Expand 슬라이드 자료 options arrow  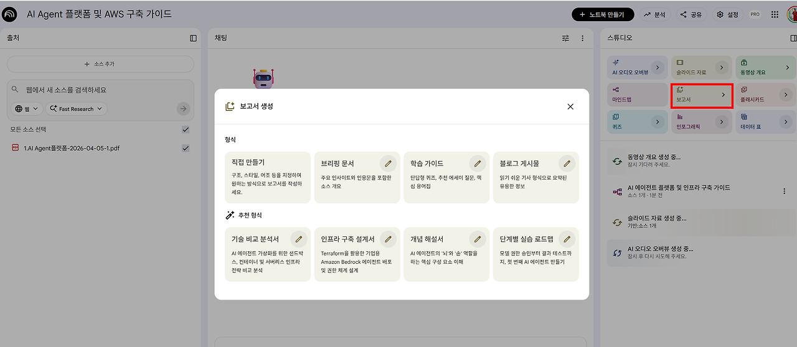[x=721, y=67]
